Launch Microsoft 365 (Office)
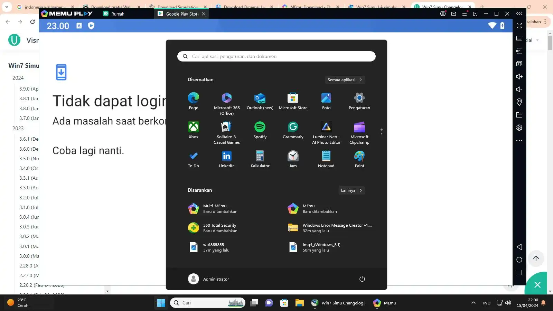Image resolution: width=553 pixels, height=311 pixels. click(x=227, y=104)
